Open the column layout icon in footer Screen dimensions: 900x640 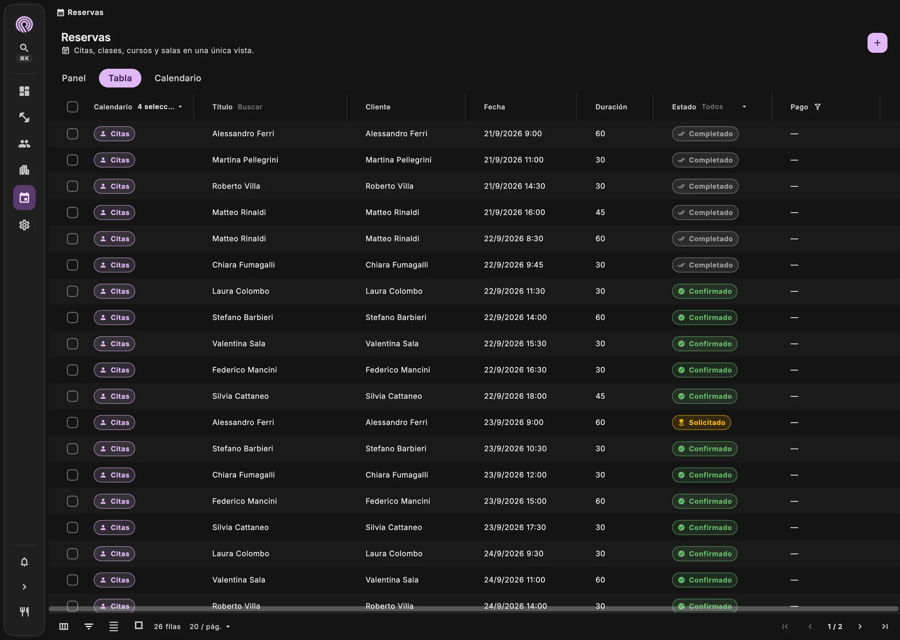click(64, 626)
